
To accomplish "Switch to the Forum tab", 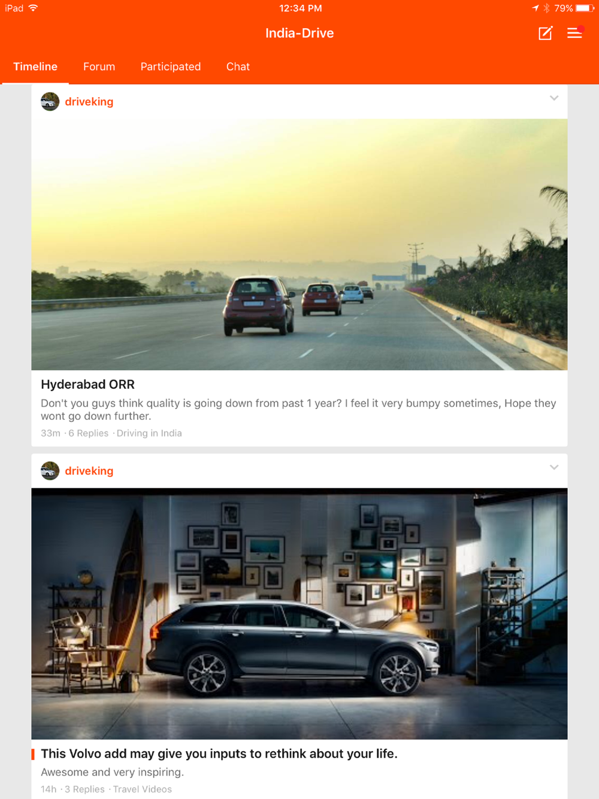I will tap(99, 66).
